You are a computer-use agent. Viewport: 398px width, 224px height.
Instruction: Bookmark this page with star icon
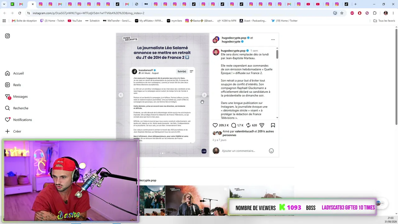click(x=342, y=13)
